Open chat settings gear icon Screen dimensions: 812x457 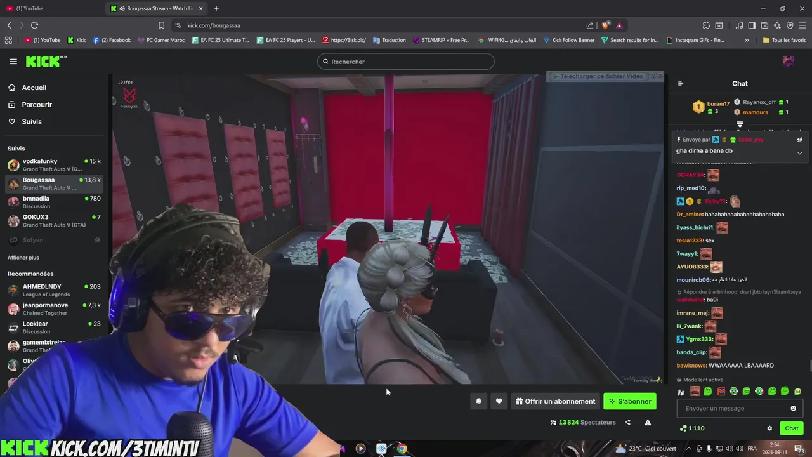click(769, 428)
